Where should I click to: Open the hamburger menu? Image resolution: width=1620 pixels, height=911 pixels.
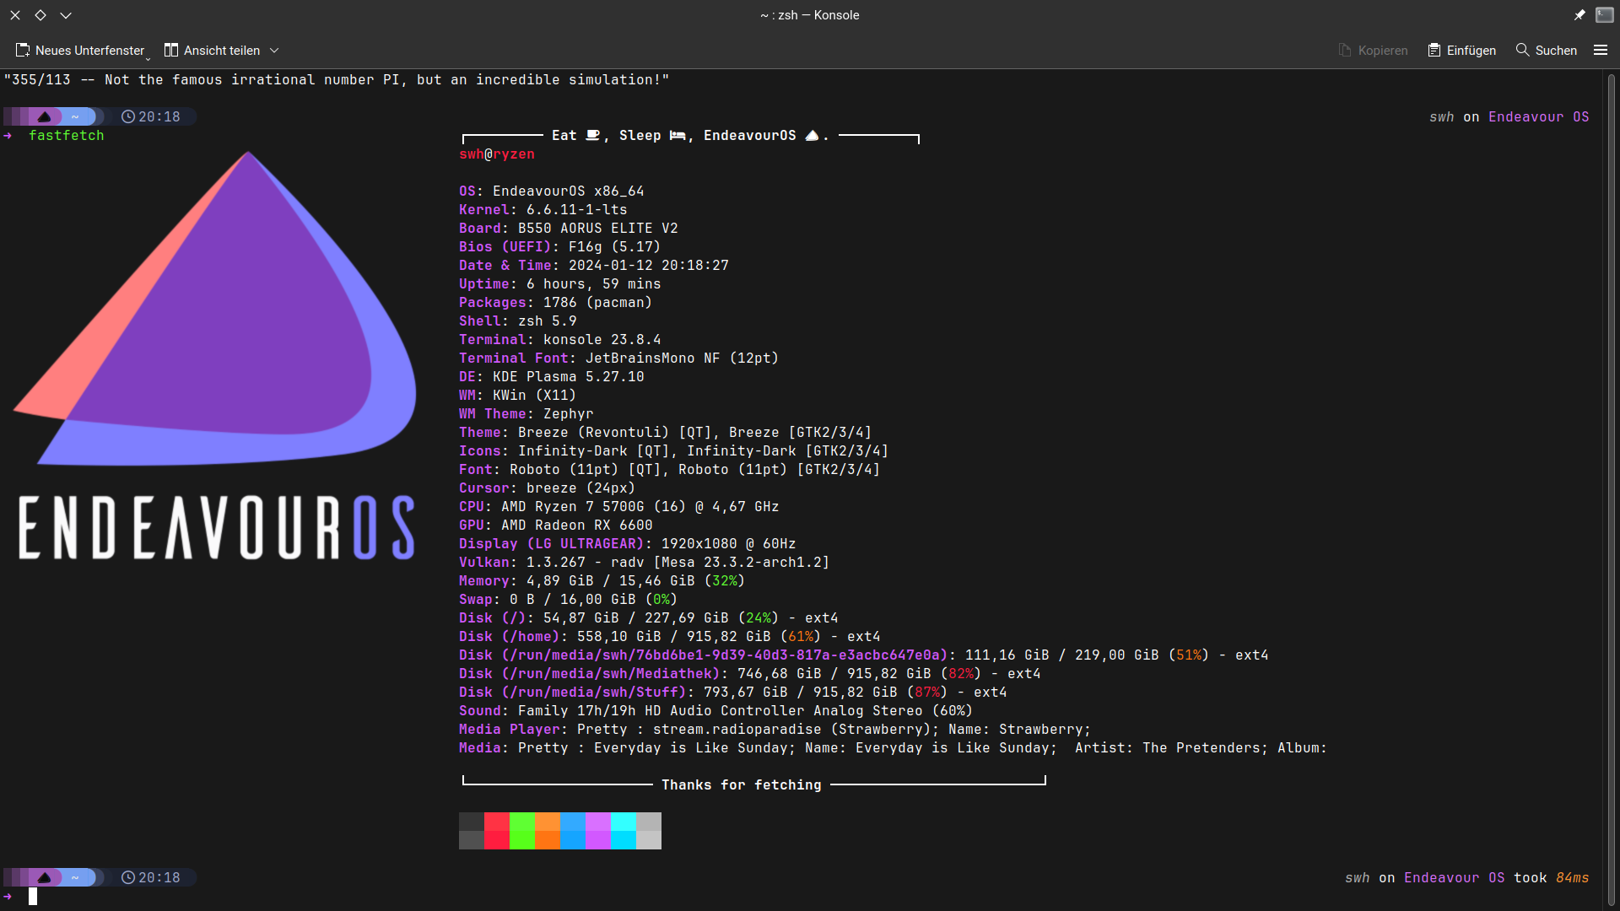(1601, 51)
